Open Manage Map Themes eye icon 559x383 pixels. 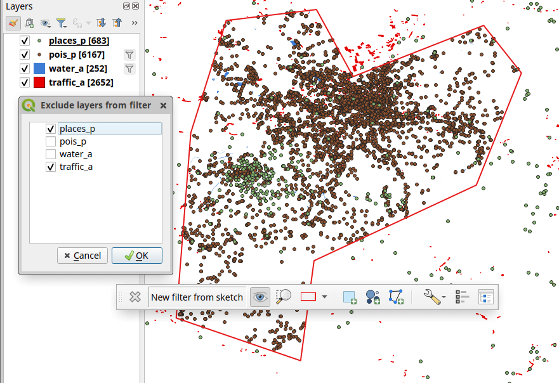(44, 23)
